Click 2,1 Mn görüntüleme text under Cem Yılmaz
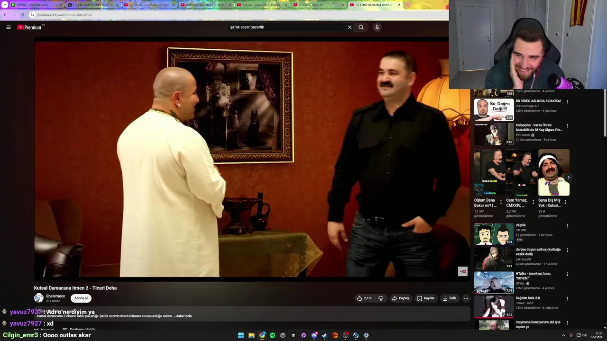The height and width of the screenshot is (341, 607). point(516,214)
